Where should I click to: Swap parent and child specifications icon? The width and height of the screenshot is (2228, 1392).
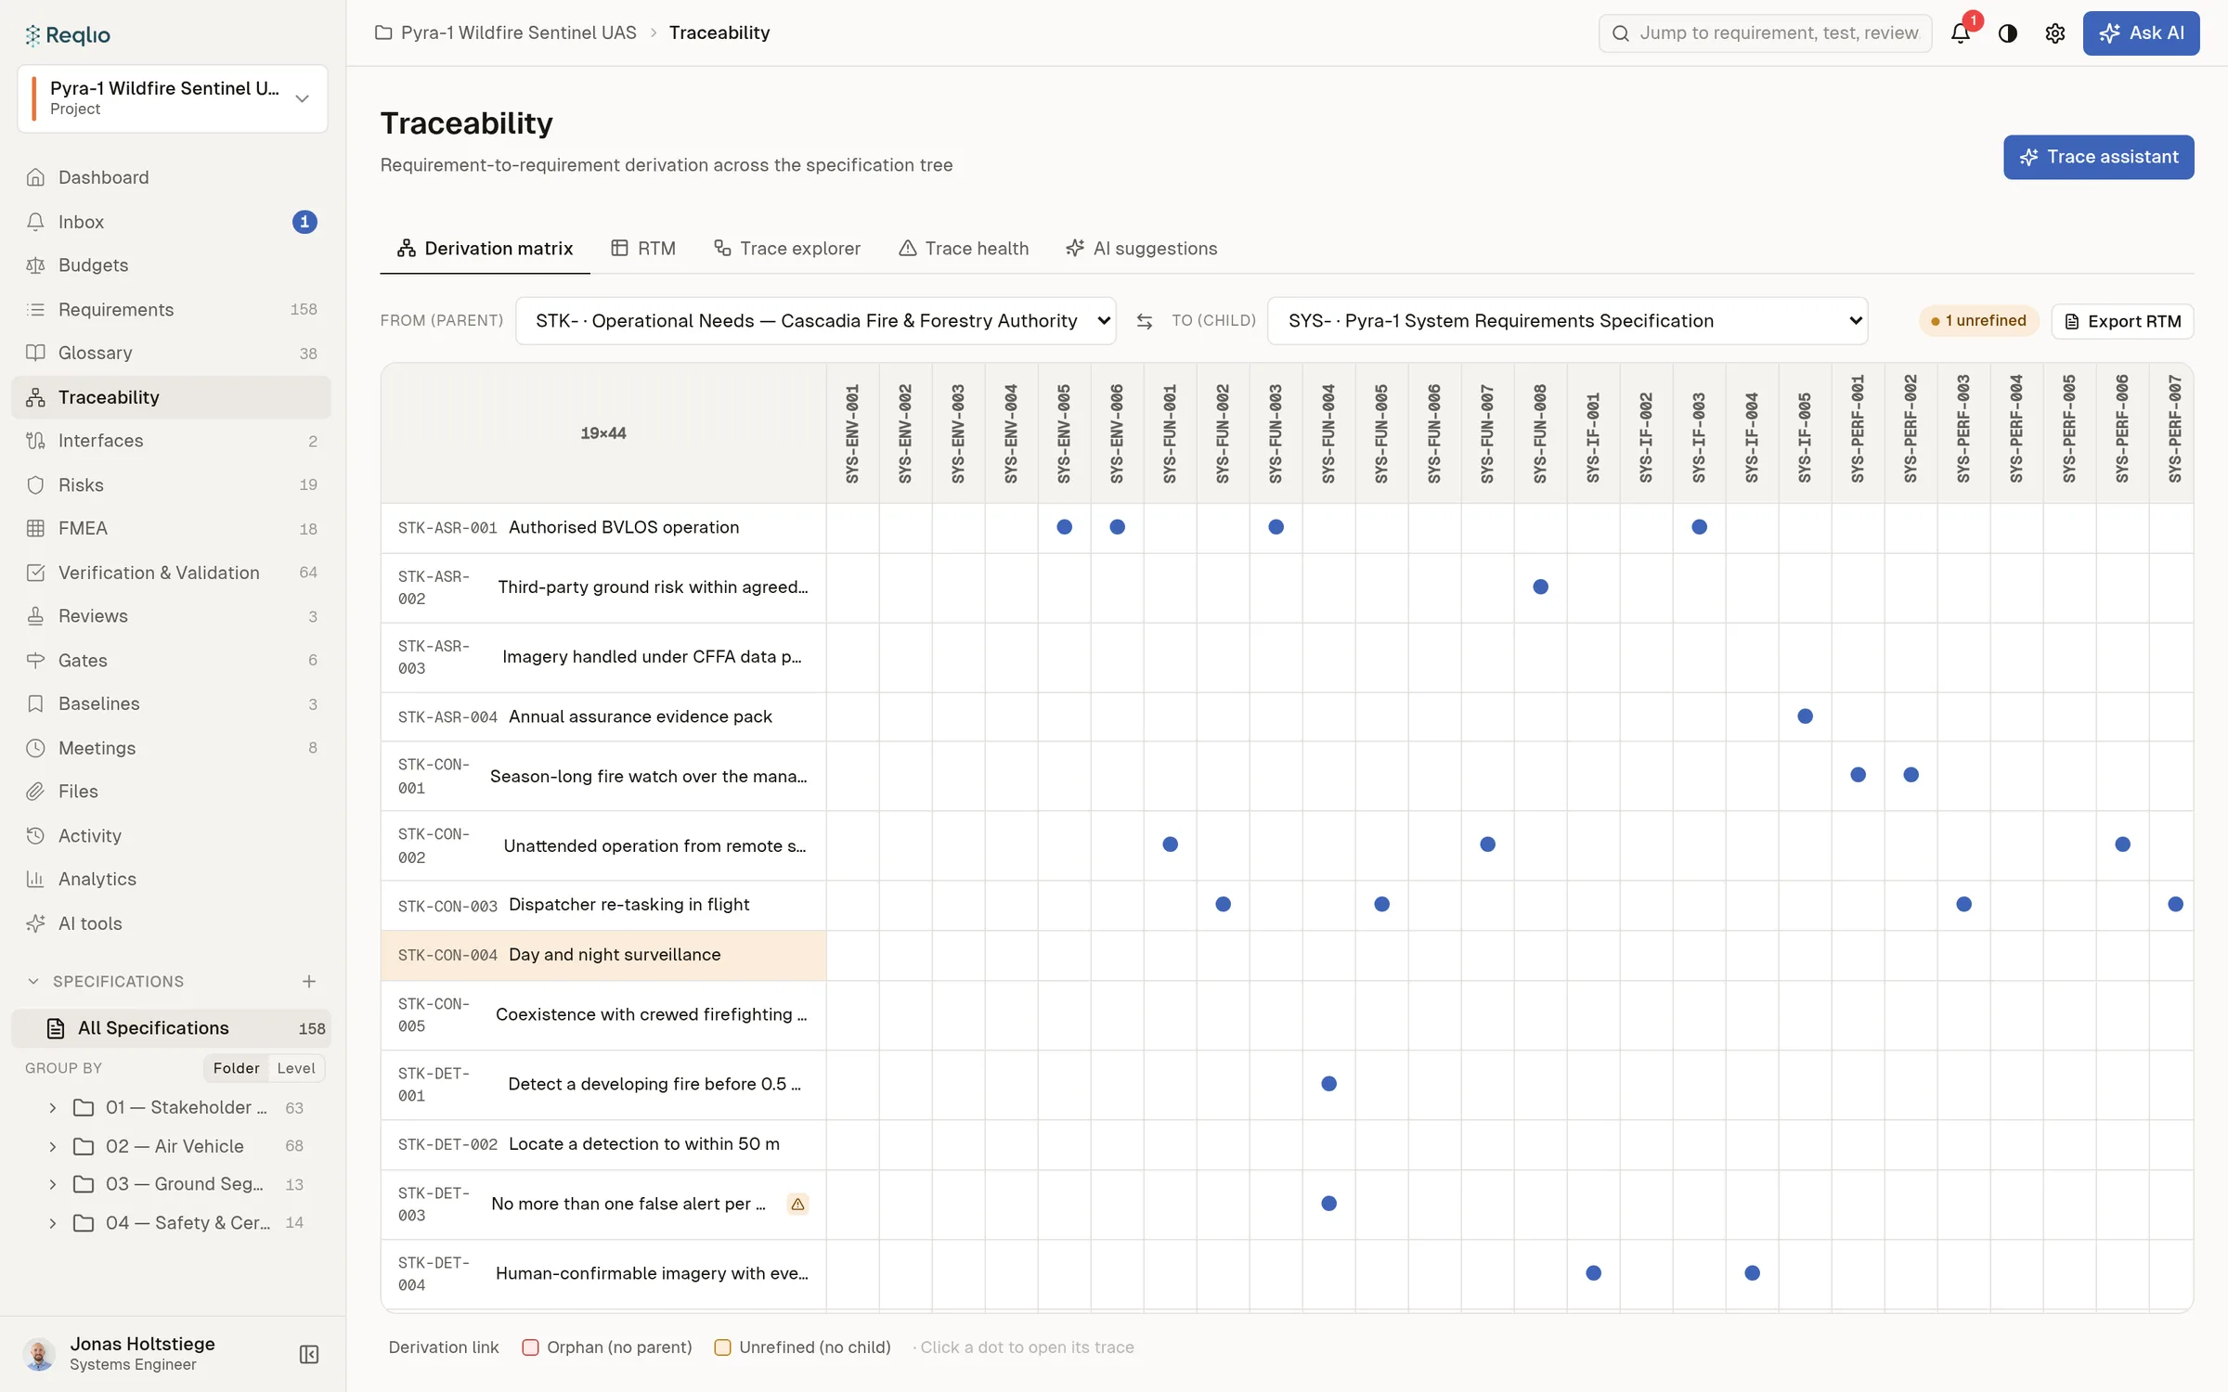click(x=1145, y=321)
